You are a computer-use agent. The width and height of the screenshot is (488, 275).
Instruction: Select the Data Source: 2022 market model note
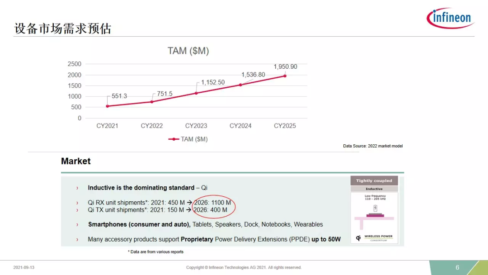point(373,146)
